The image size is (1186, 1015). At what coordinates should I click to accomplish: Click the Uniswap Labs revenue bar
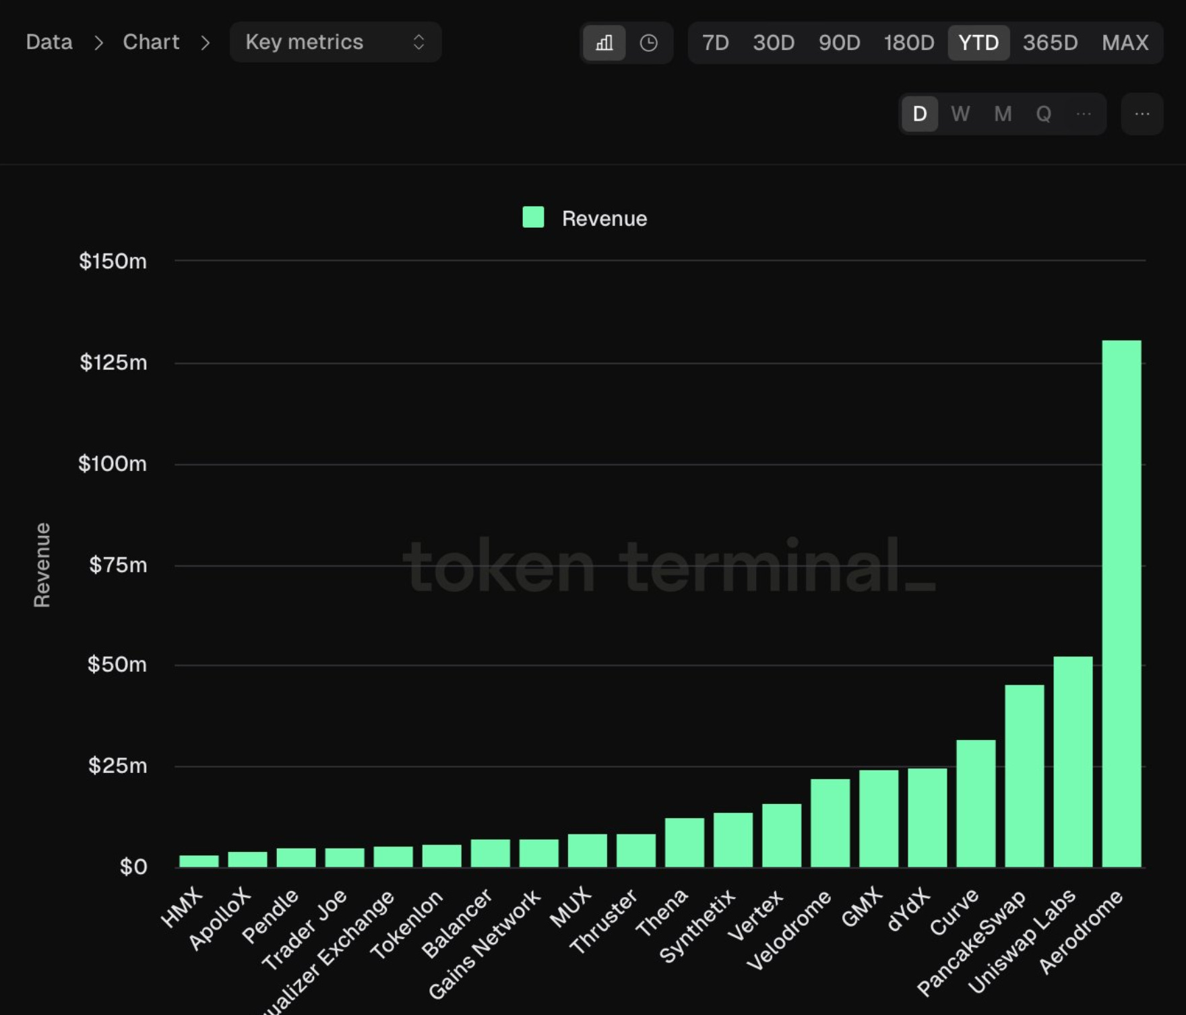click(1073, 762)
